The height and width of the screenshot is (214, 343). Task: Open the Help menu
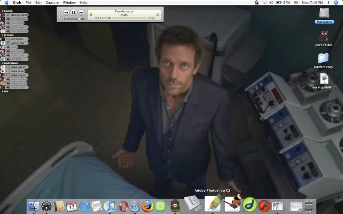click(84, 3)
